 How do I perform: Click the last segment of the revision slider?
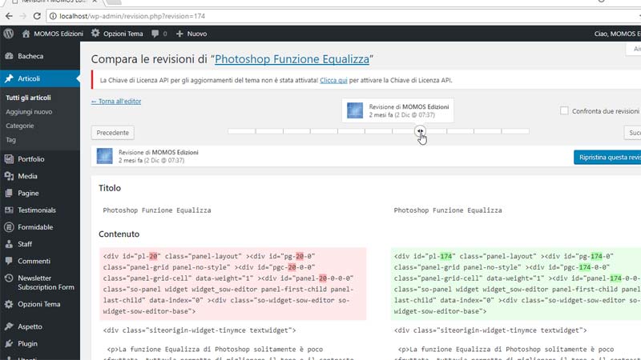click(x=515, y=131)
